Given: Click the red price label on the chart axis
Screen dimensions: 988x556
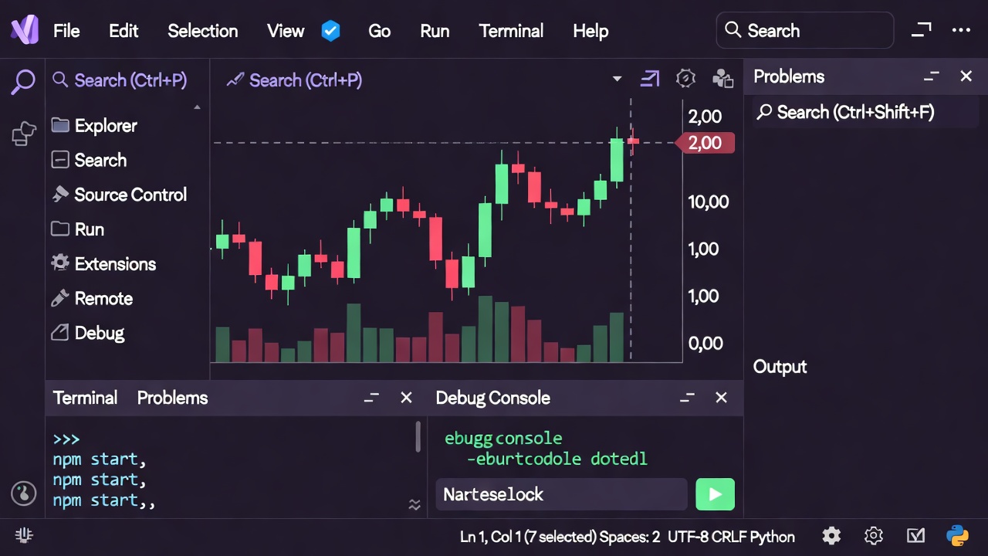Looking at the screenshot, I should tap(705, 142).
